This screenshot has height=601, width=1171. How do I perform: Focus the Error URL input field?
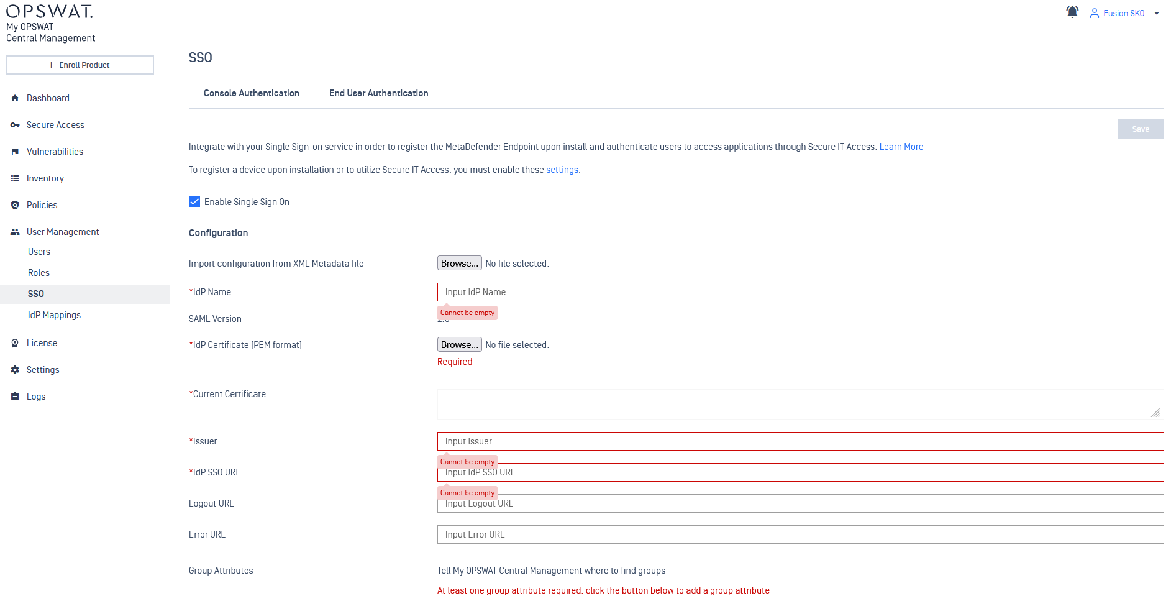pyautogui.click(x=801, y=534)
